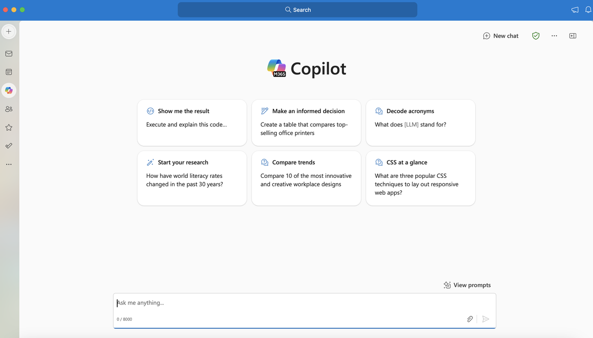Select the Start your research card

(x=192, y=178)
